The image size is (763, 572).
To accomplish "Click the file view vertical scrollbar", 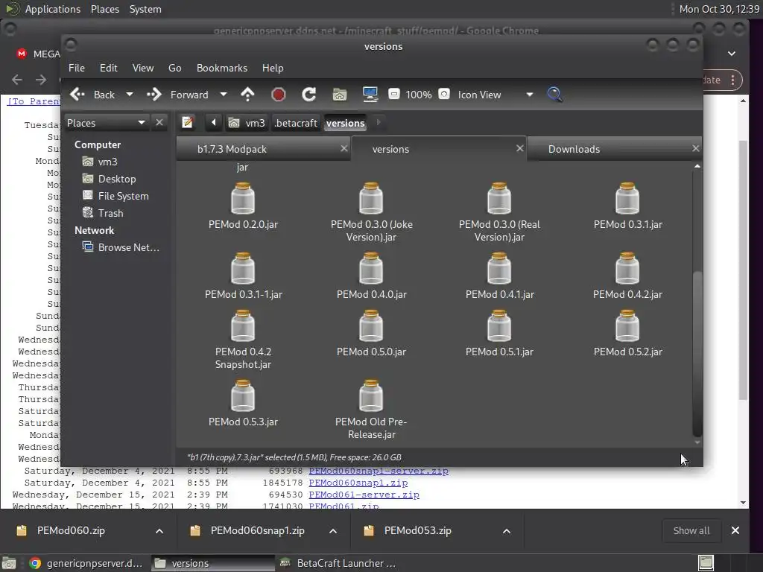I will click(697, 352).
